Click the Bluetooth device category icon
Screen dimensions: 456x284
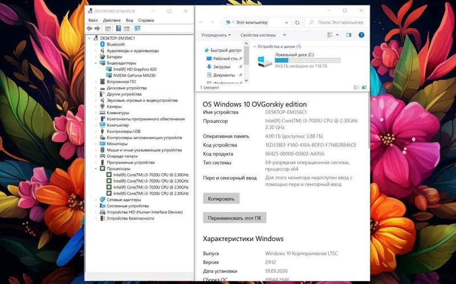point(103,44)
